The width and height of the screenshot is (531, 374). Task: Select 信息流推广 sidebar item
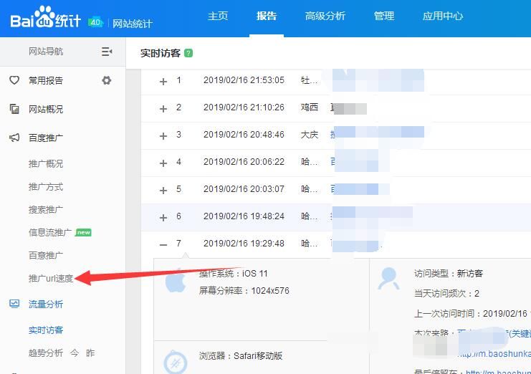50,233
